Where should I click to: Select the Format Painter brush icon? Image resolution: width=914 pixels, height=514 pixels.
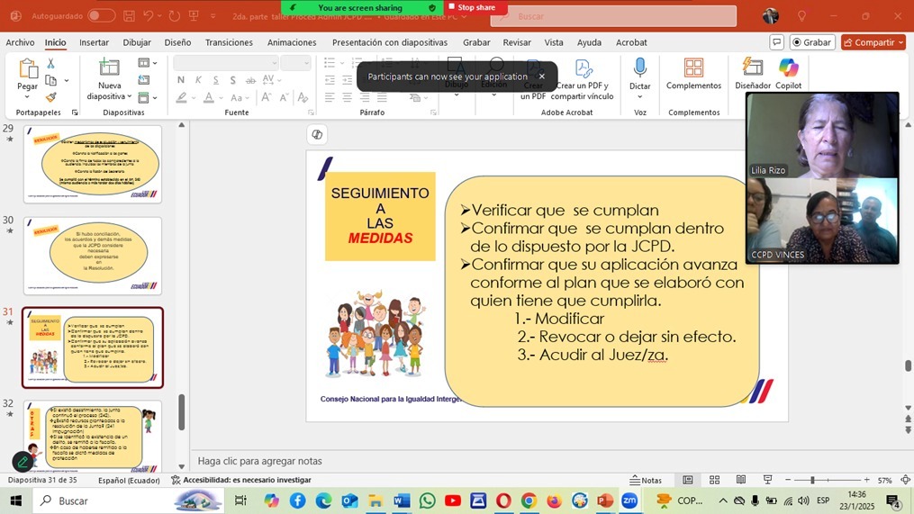pos(51,96)
